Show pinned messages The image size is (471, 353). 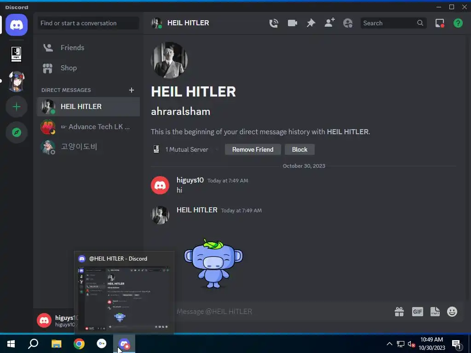tap(311, 23)
